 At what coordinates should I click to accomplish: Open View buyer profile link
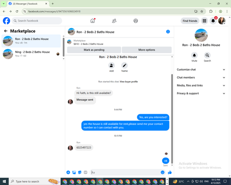pos(129,82)
